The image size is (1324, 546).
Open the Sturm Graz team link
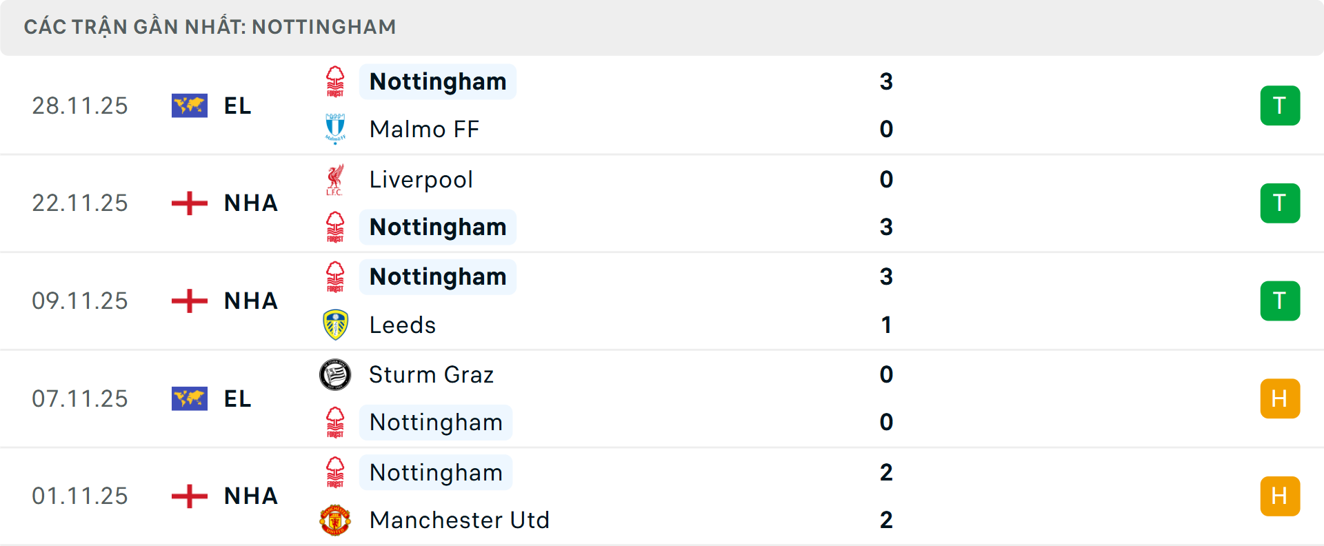click(x=431, y=374)
